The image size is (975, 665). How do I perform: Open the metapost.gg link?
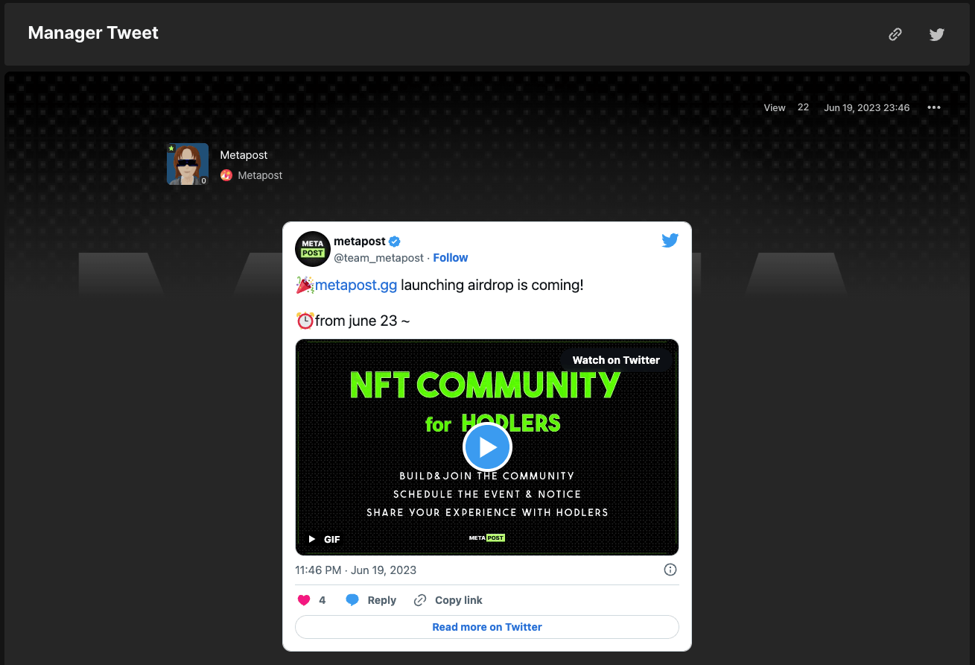click(x=356, y=285)
